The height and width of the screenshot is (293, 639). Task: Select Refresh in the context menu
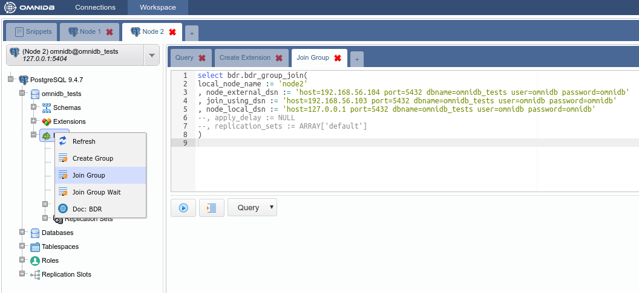(84, 141)
